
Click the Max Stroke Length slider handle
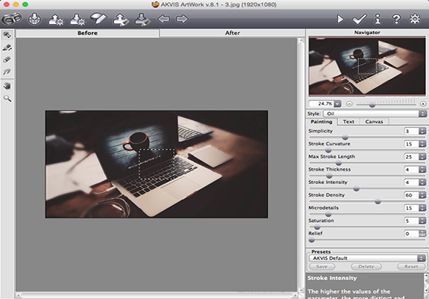point(339,163)
